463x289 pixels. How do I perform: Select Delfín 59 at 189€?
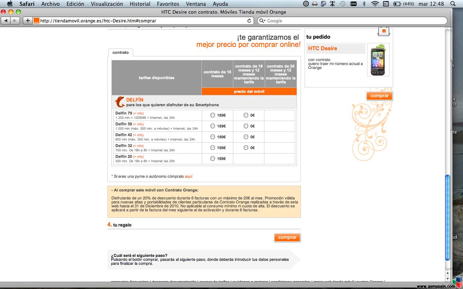[212, 126]
